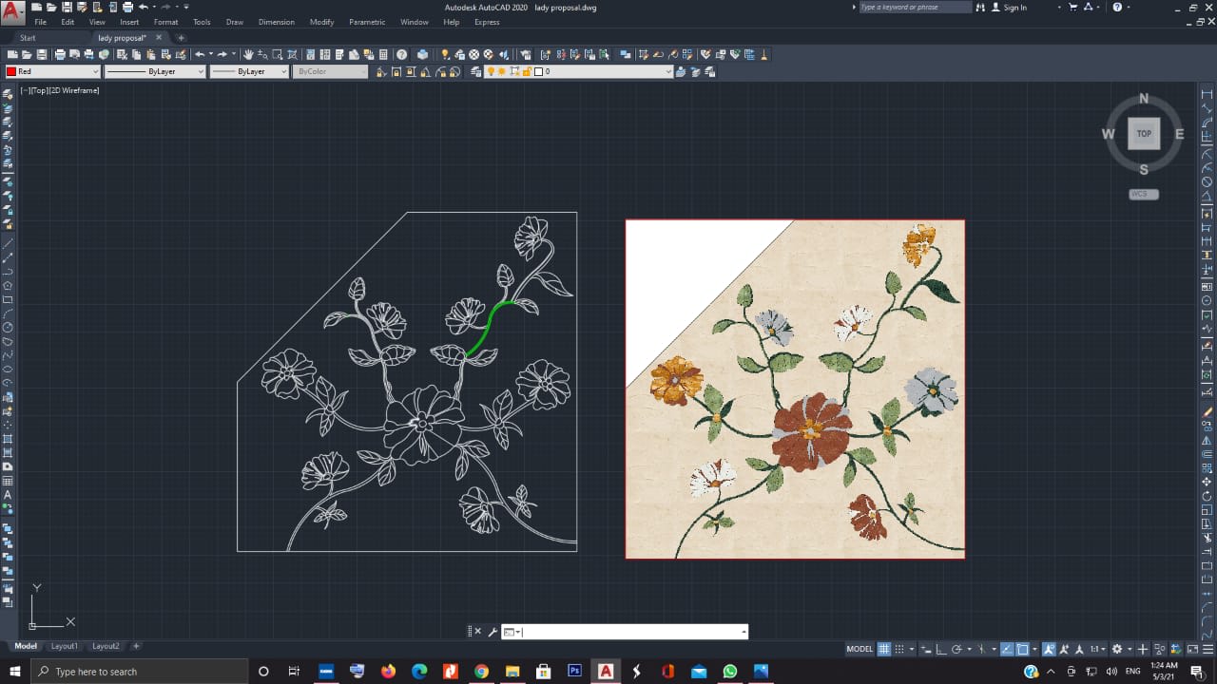Viewport: 1217px width, 684px height.
Task: Select the Line tool in the left toolbar
Action: click(x=8, y=242)
